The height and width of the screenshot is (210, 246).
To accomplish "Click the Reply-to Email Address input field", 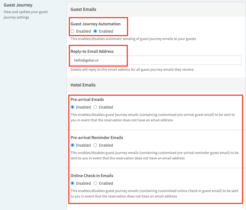I will 156,60.
